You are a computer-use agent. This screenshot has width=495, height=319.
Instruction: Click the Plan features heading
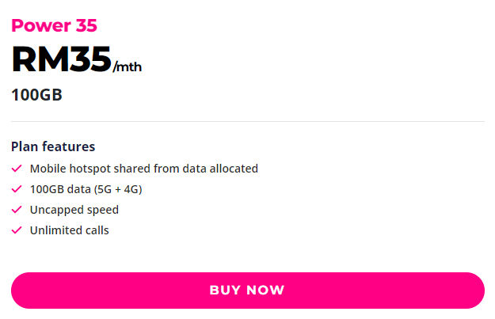coord(53,146)
